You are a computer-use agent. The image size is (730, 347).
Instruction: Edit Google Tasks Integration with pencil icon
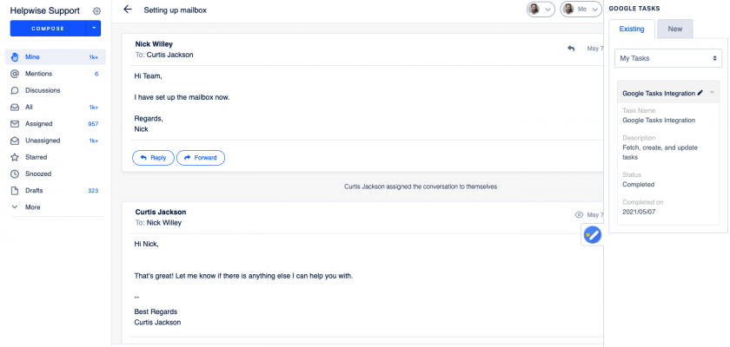[x=700, y=92]
